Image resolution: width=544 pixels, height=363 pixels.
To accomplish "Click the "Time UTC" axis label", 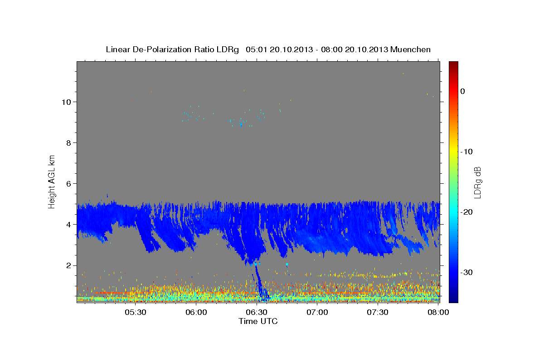I will (258, 321).
